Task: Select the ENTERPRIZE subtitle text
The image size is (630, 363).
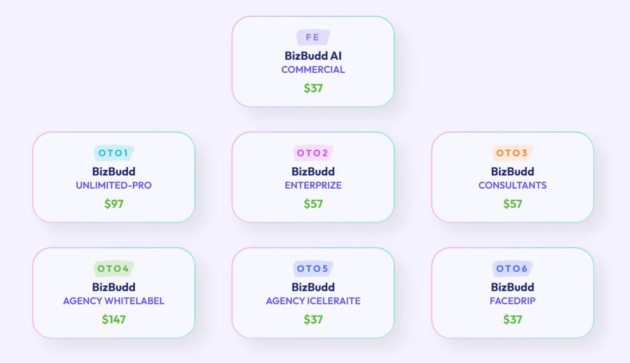Action: click(x=313, y=185)
